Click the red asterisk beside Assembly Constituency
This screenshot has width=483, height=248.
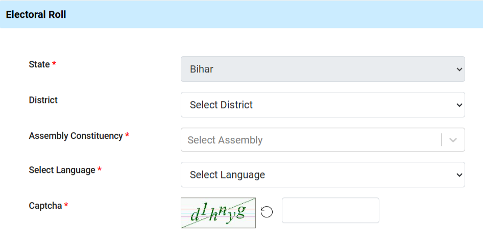pos(127,135)
